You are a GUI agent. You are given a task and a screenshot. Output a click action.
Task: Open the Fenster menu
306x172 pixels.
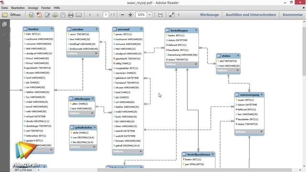click(x=46, y=8)
